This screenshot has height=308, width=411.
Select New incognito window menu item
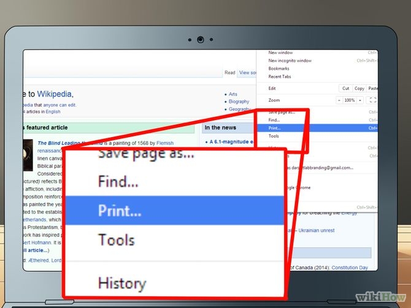pos(290,61)
